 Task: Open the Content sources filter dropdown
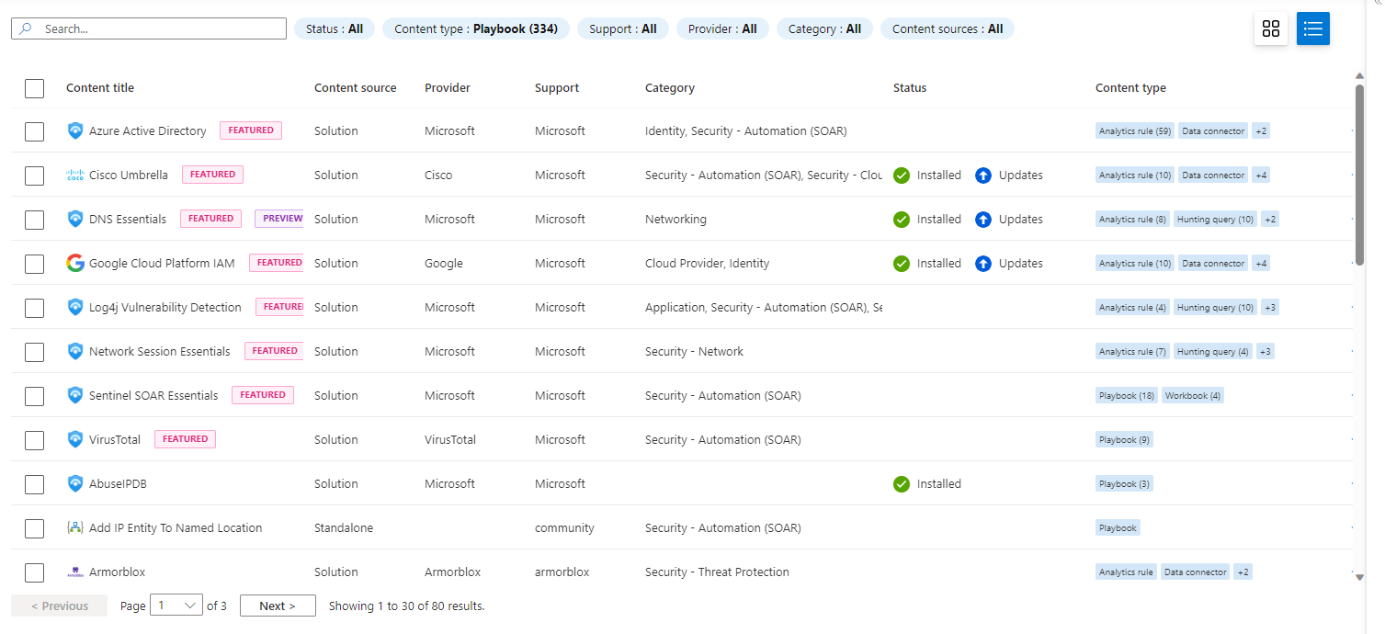point(948,28)
